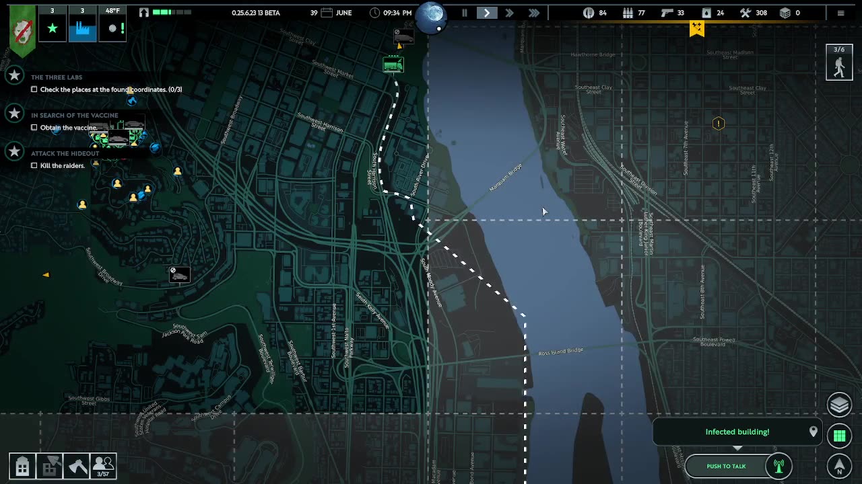
Task: Open the axe gathering tool
Action: (x=76, y=466)
